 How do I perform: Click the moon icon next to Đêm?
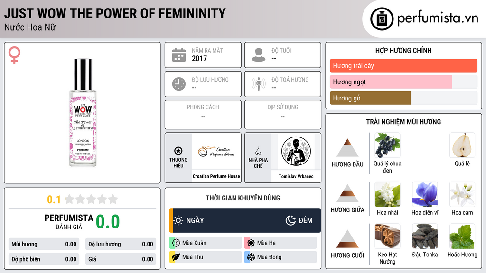(290, 220)
